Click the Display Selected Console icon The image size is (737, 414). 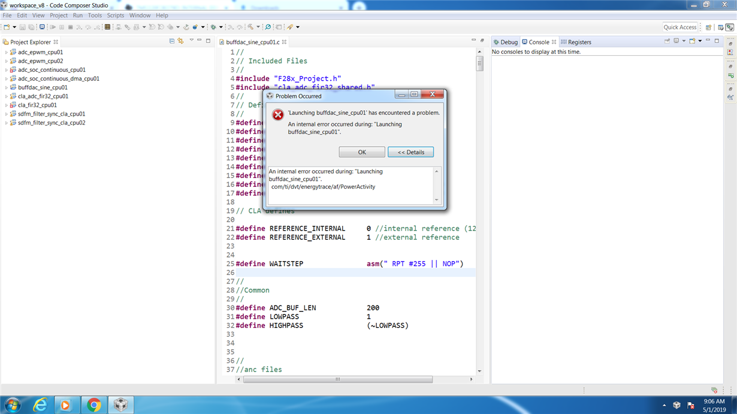[676, 41]
